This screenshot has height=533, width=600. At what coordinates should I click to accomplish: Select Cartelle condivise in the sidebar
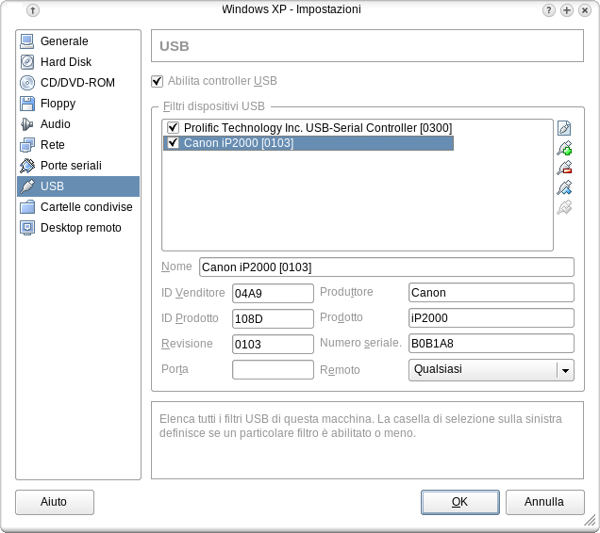(x=86, y=207)
